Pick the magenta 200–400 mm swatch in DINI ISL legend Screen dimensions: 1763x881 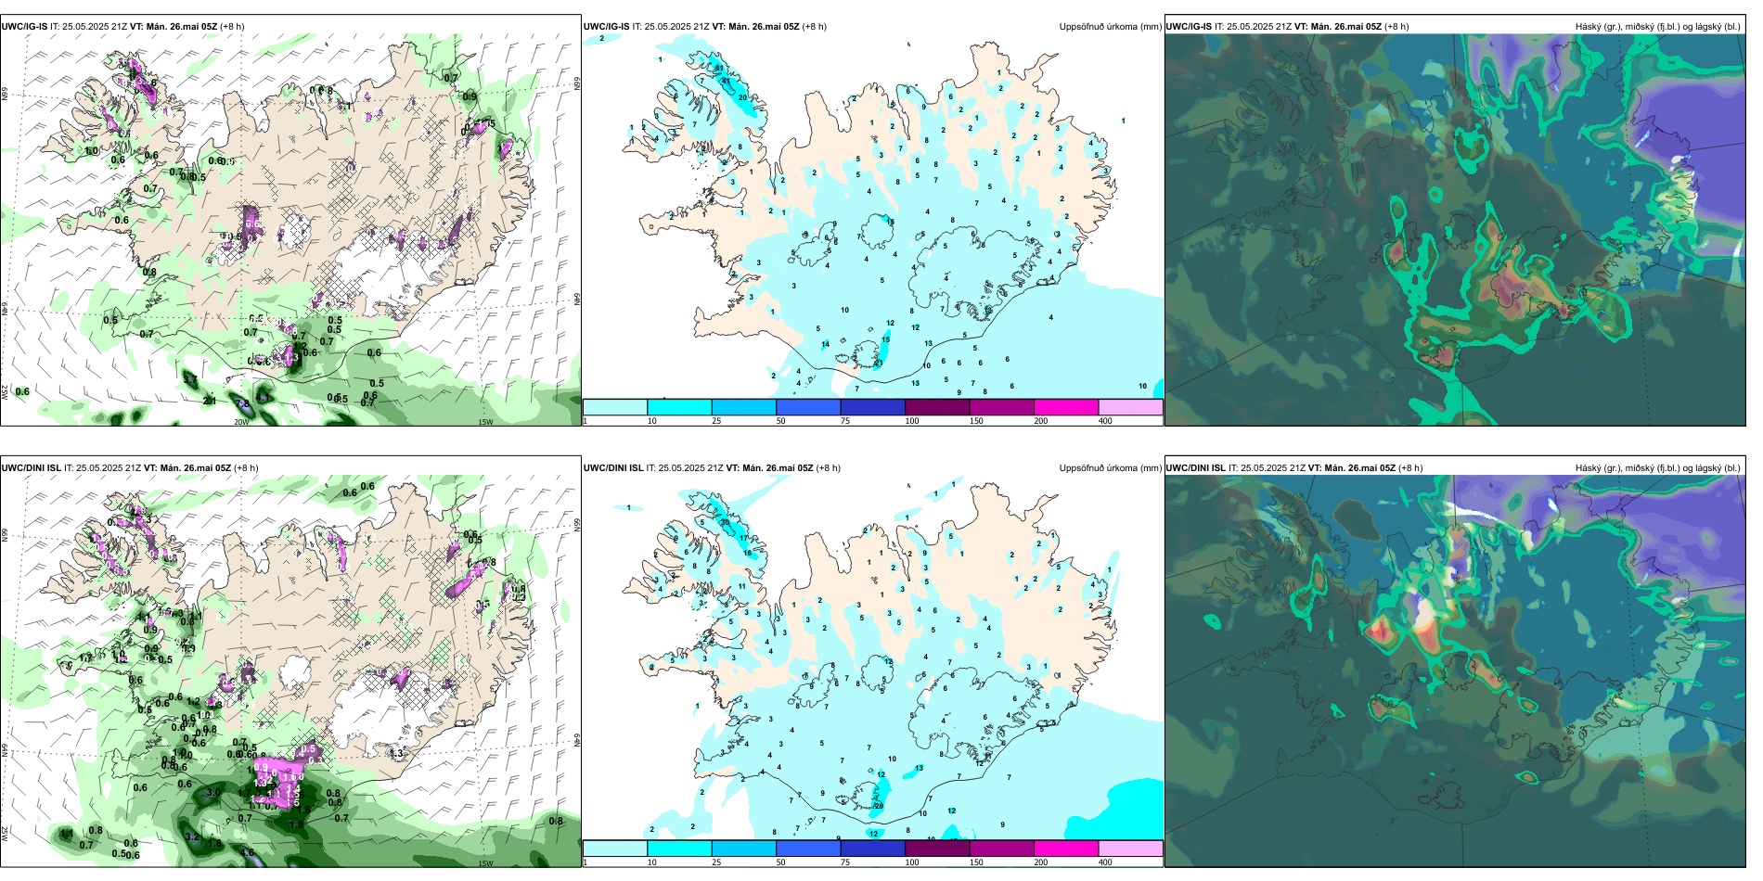[1066, 849]
